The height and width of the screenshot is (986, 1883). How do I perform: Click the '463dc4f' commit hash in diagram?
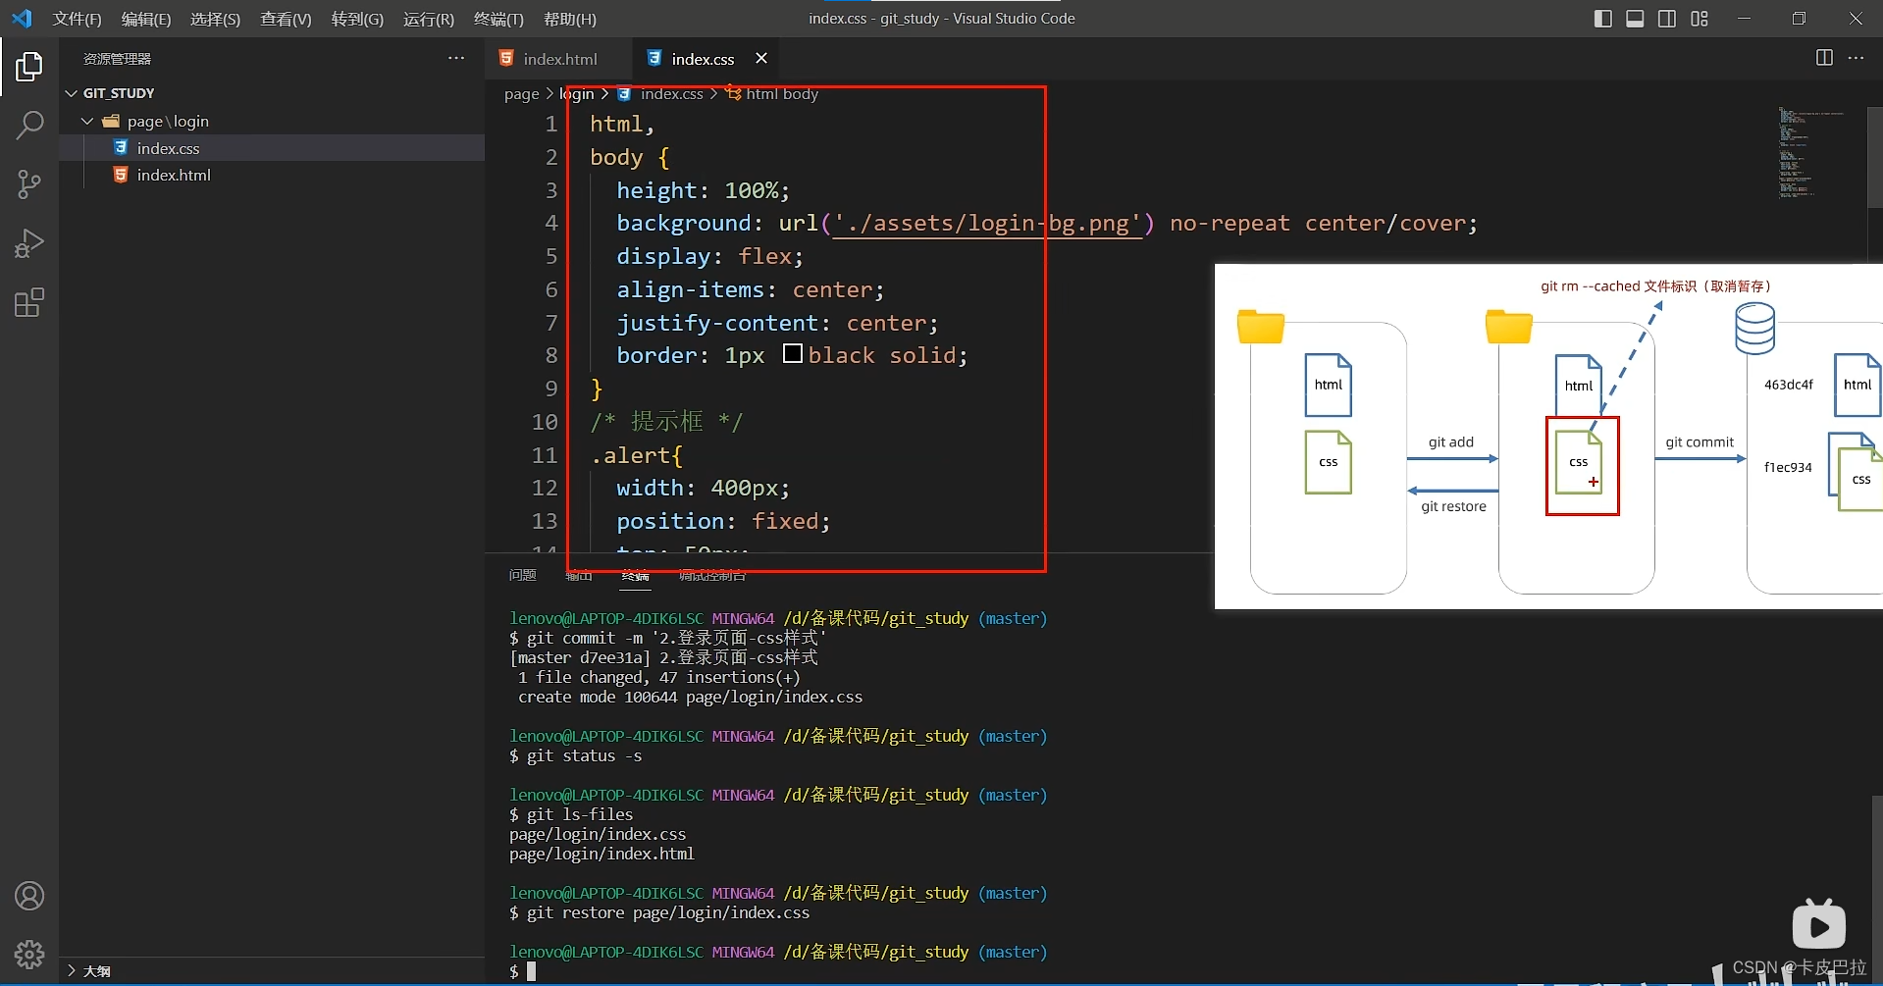[1789, 385]
